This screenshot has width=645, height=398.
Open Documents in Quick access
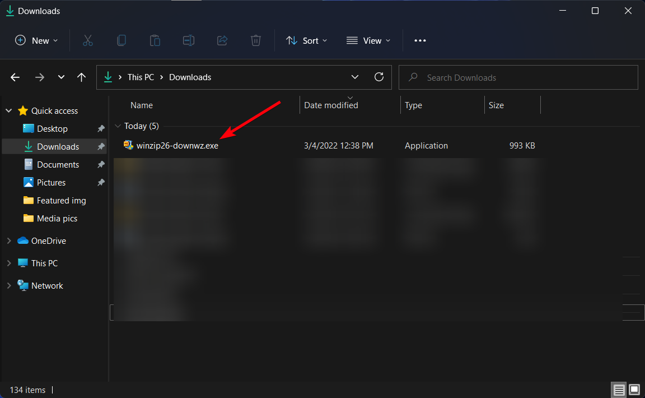tap(58, 165)
